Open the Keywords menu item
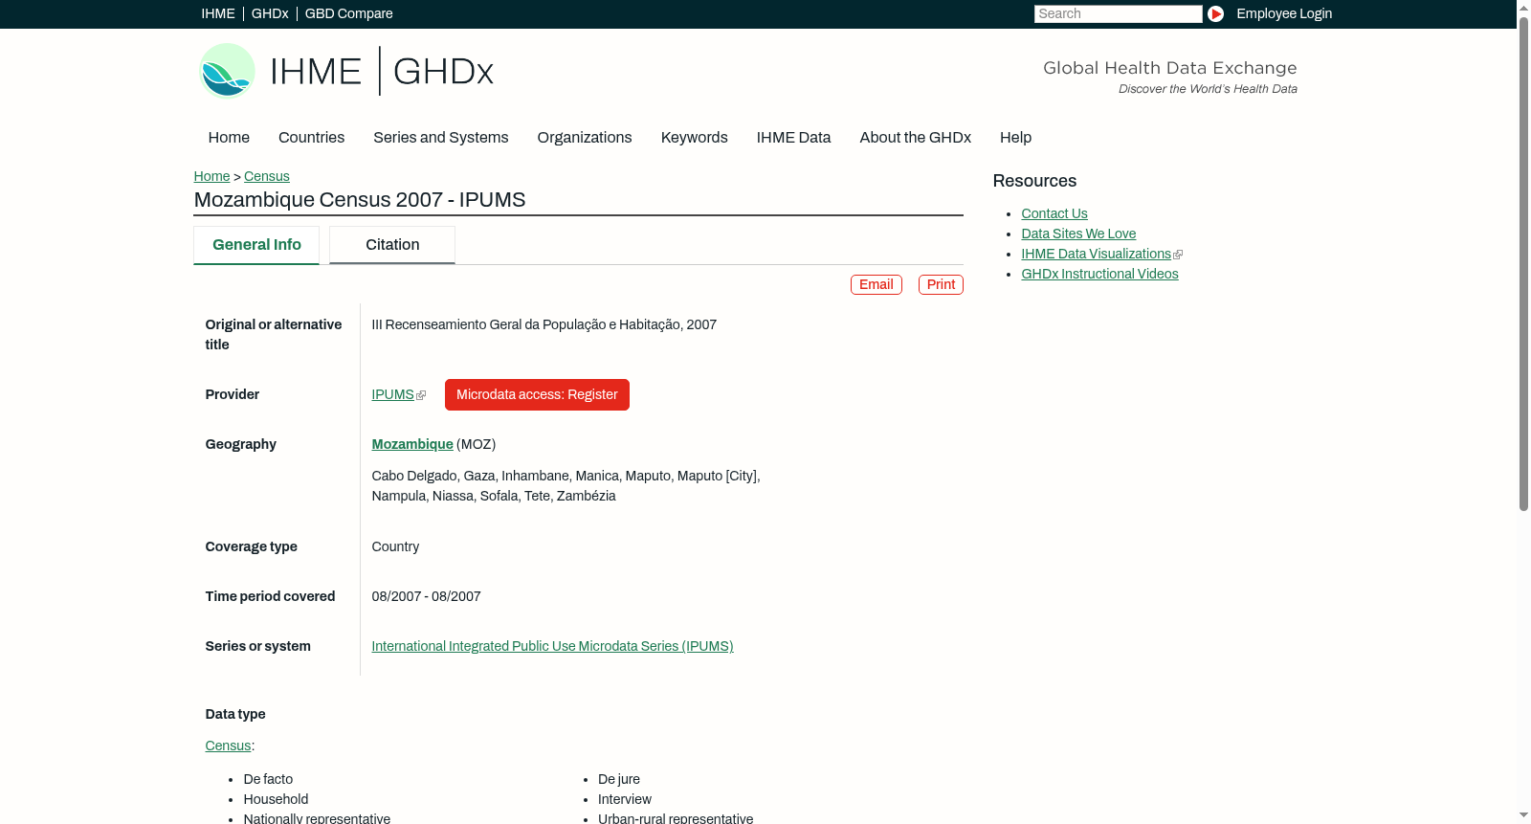This screenshot has height=824, width=1531. click(x=695, y=138)
